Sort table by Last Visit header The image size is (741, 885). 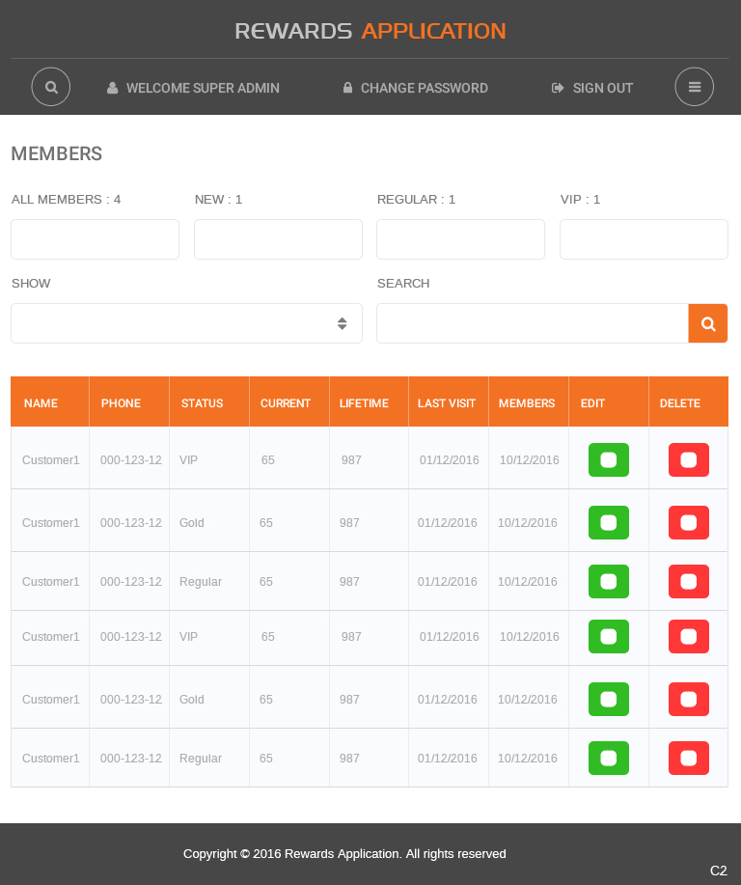tap(447, 403)
